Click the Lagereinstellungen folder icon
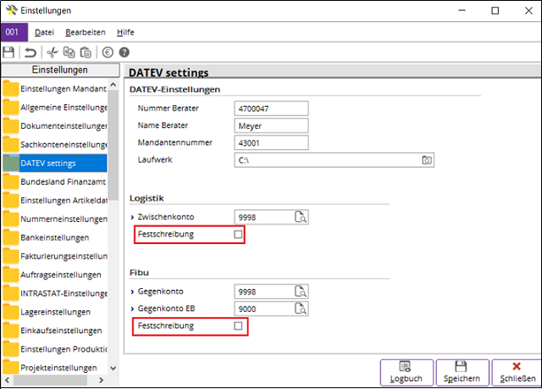The image size is (542, 389). 11,312
